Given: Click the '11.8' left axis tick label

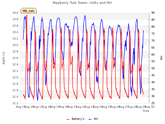Looking at the screenshot, I should click(15, 84).
